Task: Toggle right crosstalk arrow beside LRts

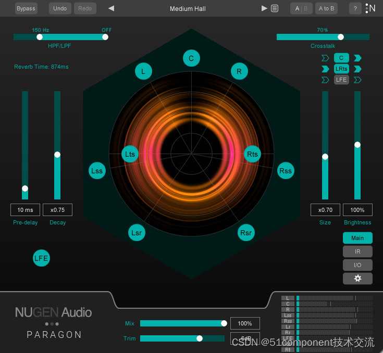Action: (357, 69)
